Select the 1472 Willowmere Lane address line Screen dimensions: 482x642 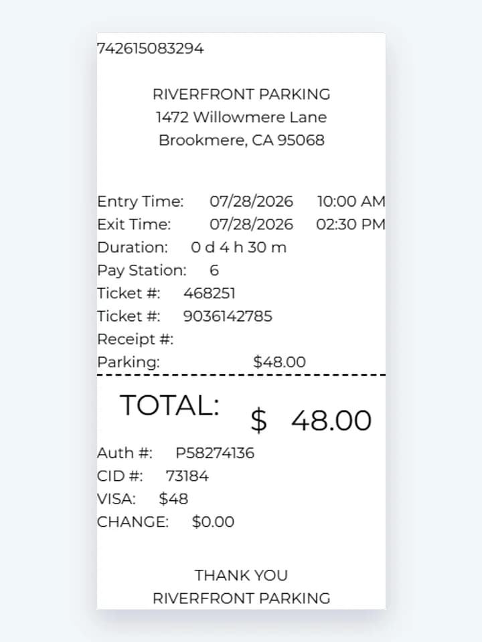(x=242, y=117)
